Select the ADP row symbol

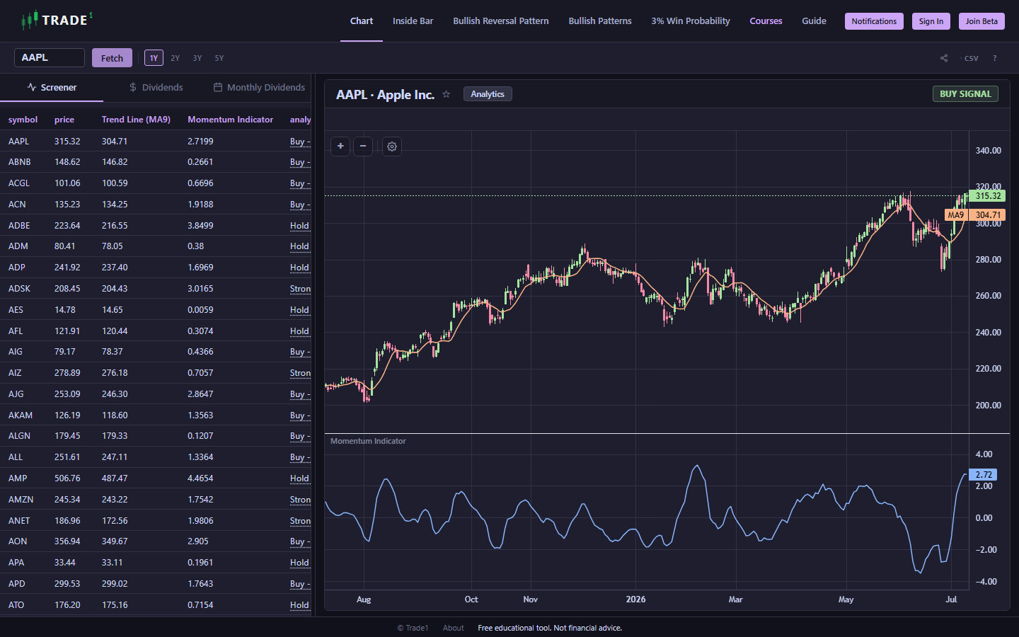[17, 268]
